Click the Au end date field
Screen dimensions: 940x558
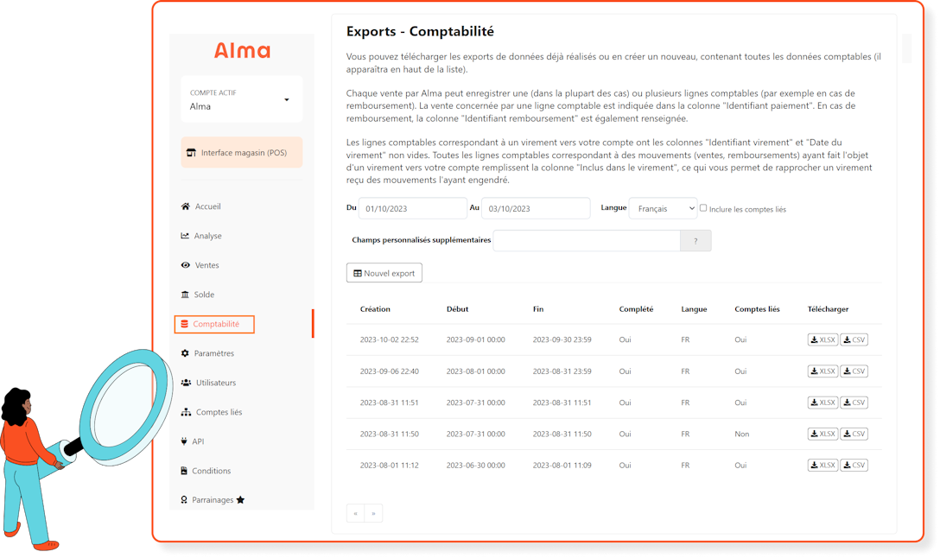(536, 208)
